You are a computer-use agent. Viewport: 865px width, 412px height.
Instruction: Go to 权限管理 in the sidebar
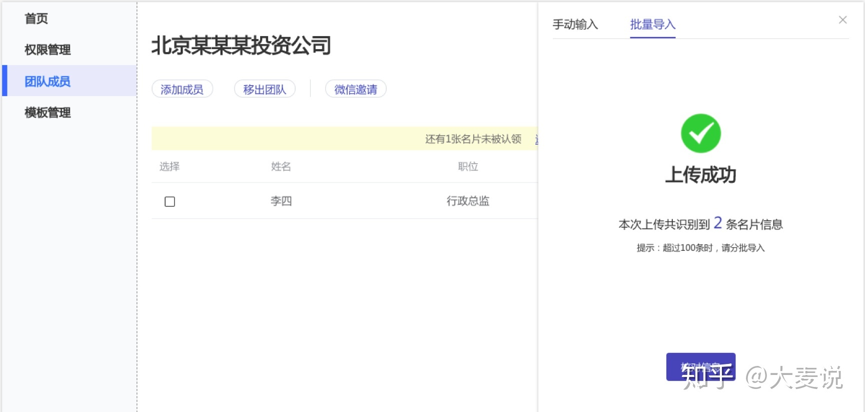(48, 50)
